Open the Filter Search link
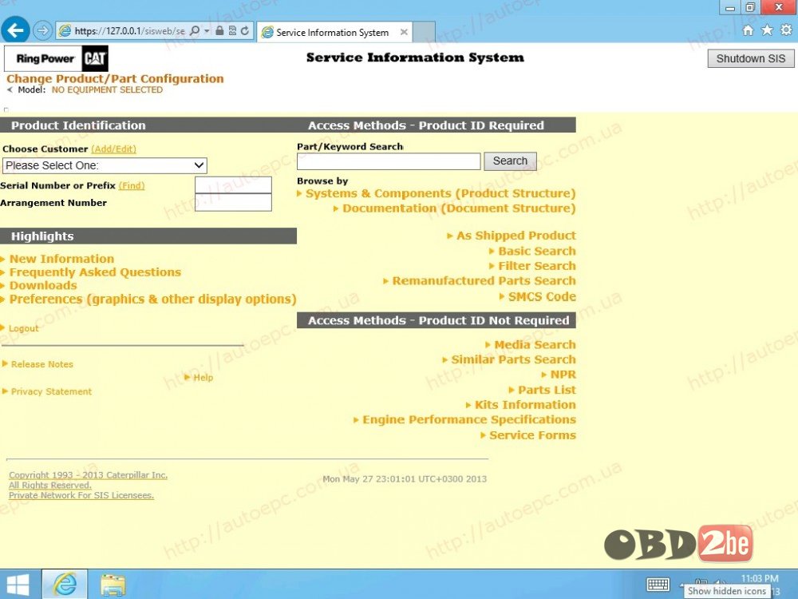Image resolution: width=798 pixels, height=599 pixels. pos(537,266)
